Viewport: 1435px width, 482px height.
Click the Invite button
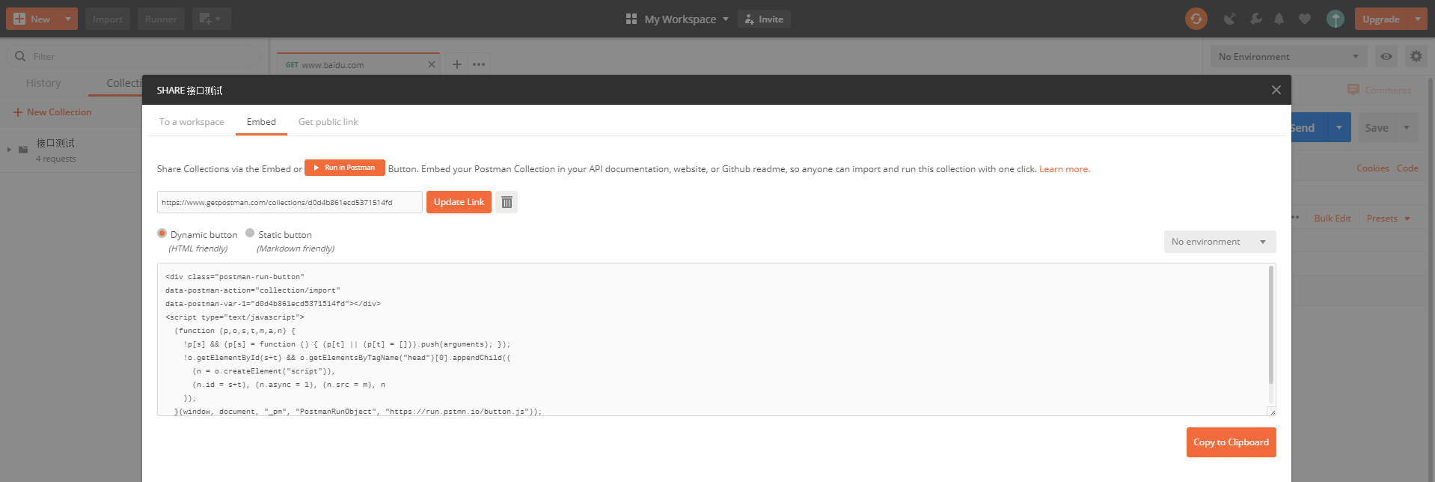click(x=764, y=19)
